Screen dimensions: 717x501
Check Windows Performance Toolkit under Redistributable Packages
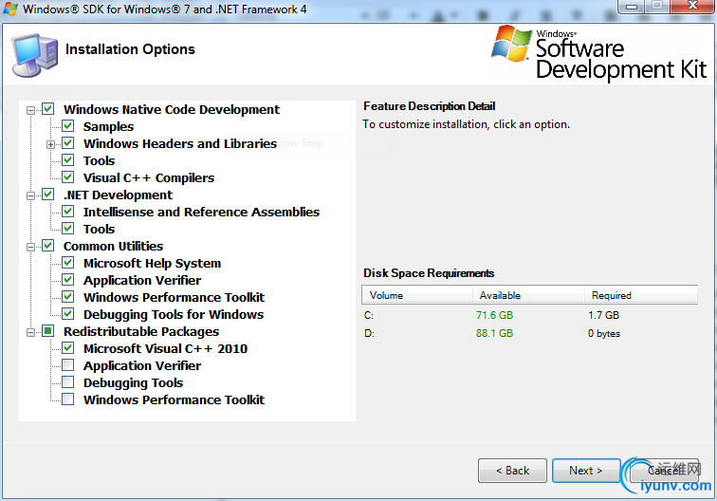(x=67, y=399)
